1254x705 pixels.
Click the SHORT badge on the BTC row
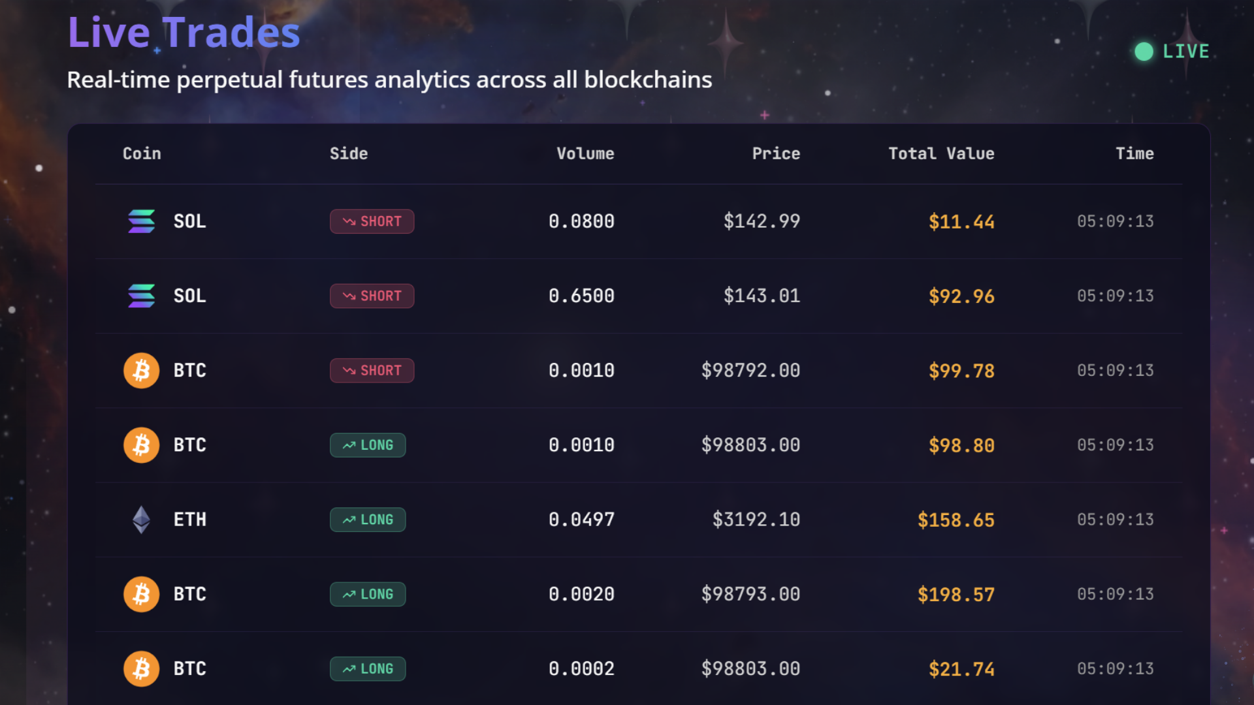[x=372, y=371]
